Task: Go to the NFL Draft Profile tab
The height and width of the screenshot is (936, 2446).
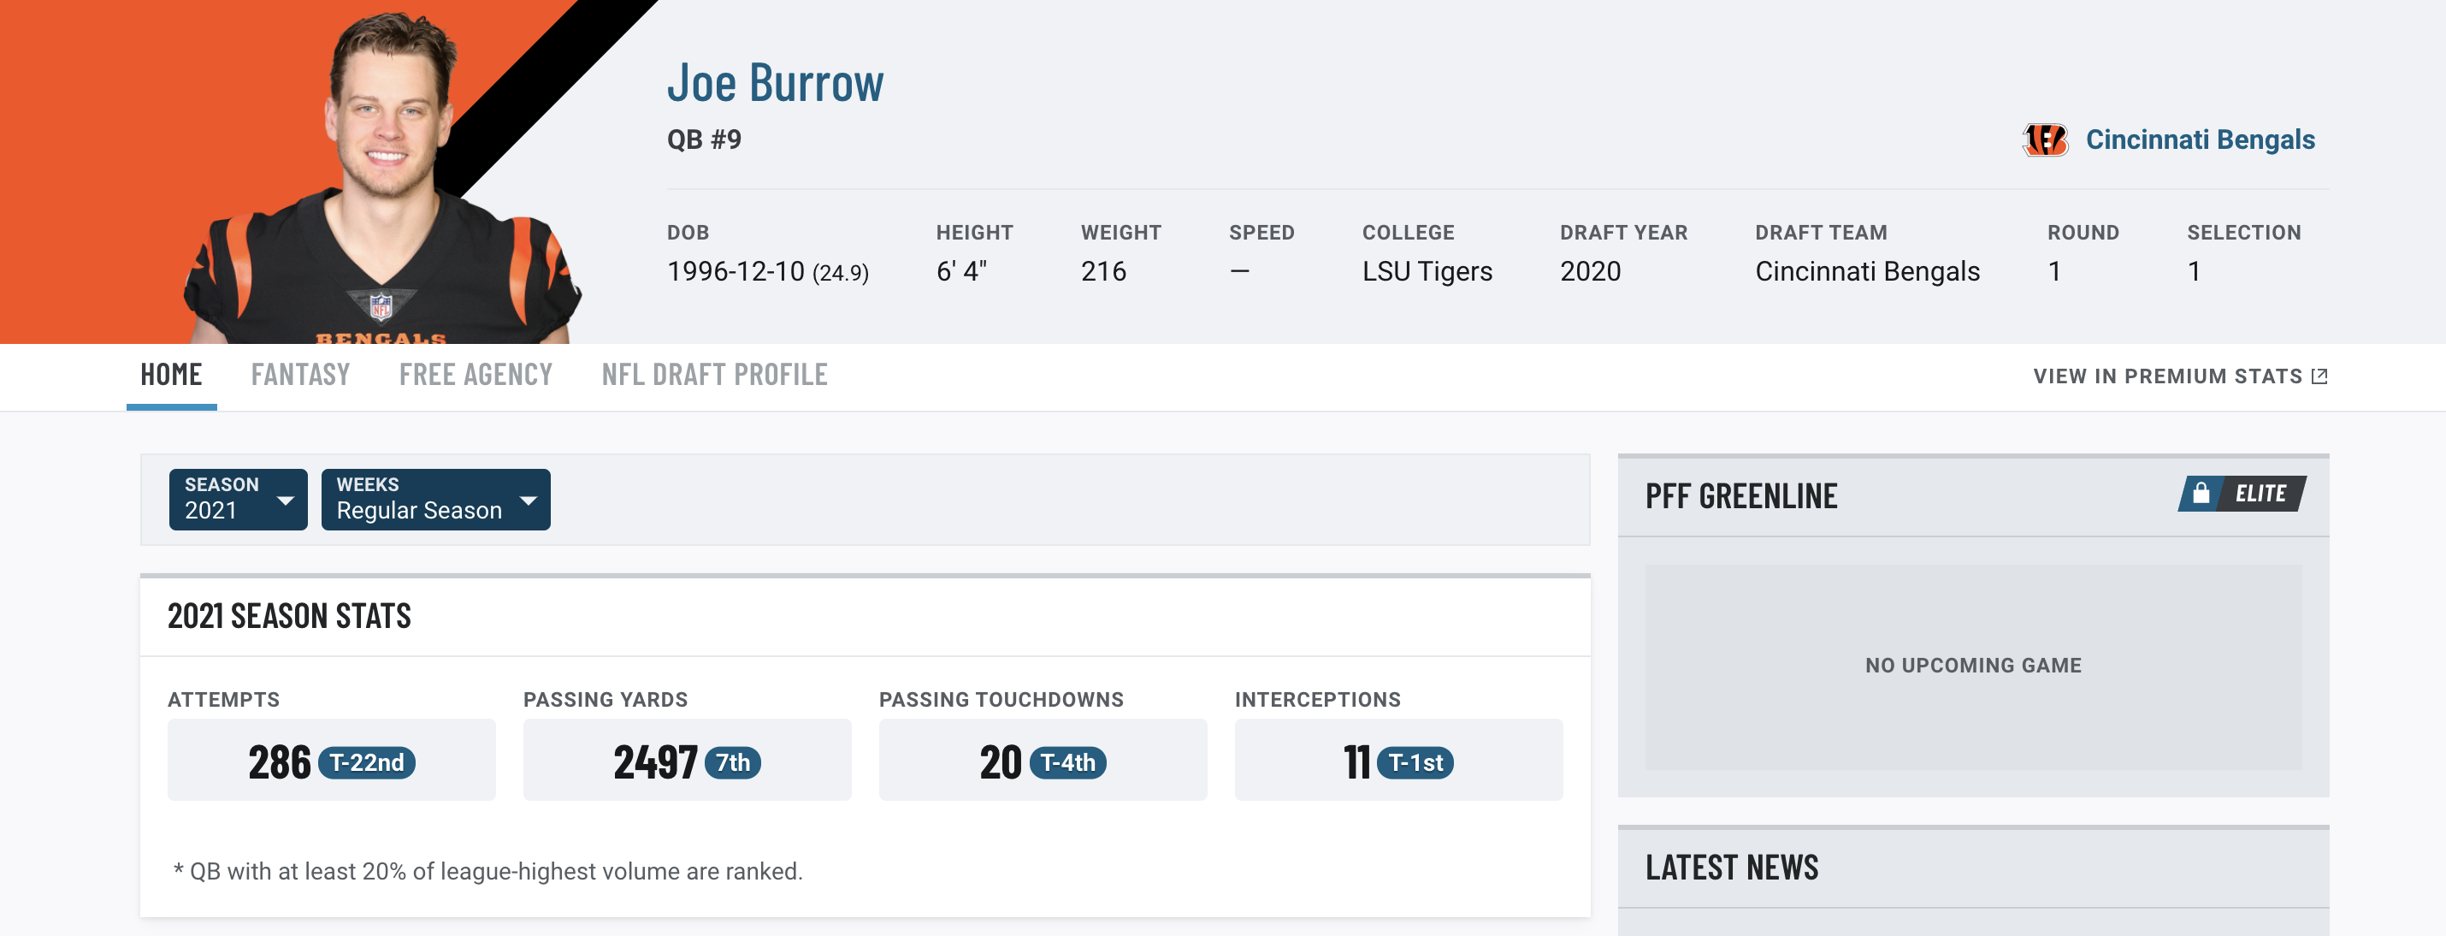Action: 714,376
